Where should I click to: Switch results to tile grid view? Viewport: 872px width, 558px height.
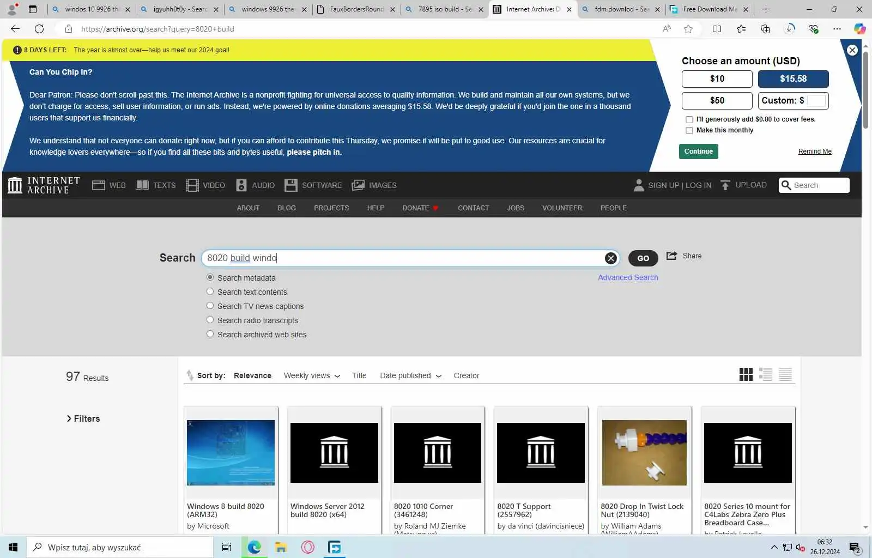click(x=746, y=374)
